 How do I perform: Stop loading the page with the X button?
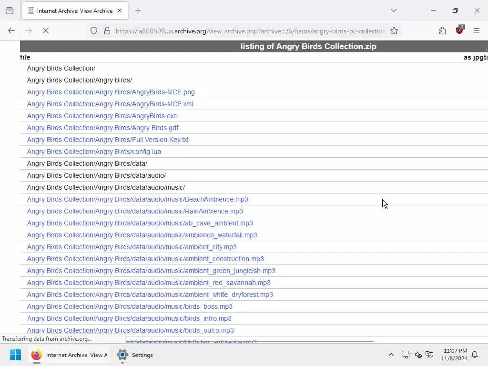tap(45, 30)
